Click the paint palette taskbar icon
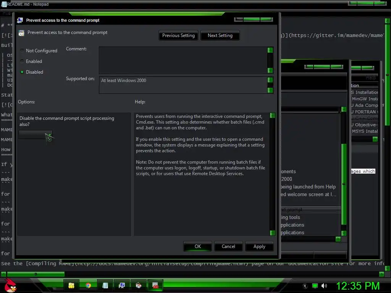The height and width of the screenshot is (293, 391). point(138,285)
